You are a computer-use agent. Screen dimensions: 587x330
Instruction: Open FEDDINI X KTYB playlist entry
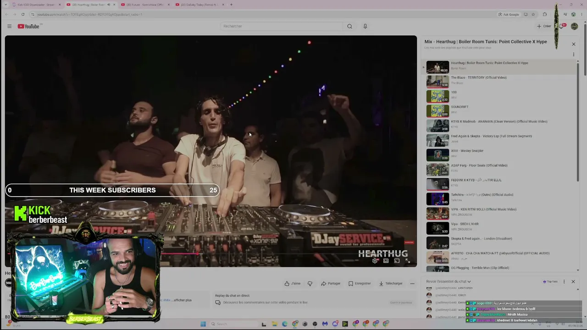(499, 184)
